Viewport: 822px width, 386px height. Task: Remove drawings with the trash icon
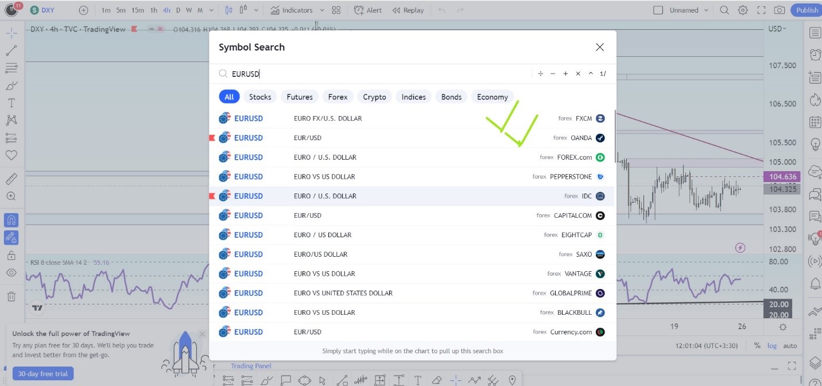pyautogui.click(x=11, y=296)
